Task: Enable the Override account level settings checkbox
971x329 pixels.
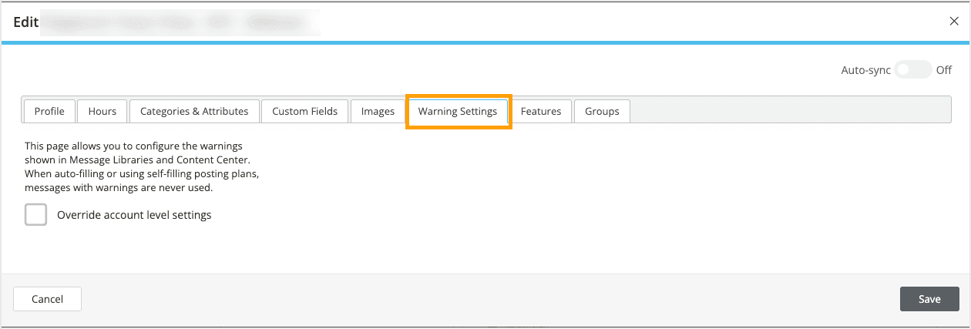Action: (36, 215)
